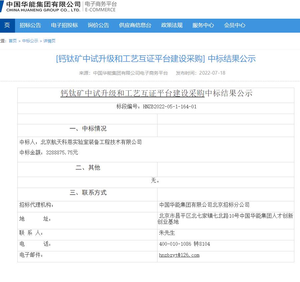300x282 pixels.
Task: Open the 服务中心 navigation menu
Action: pos(203,26)
